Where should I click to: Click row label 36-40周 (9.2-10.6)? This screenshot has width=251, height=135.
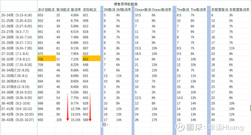tap(16, 103)
